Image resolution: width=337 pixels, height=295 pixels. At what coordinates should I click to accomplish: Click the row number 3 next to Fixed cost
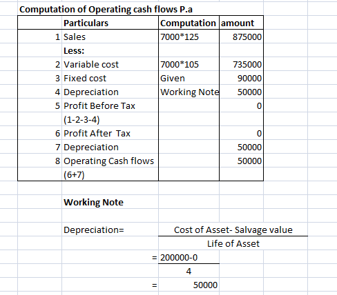tap(57, 78)
